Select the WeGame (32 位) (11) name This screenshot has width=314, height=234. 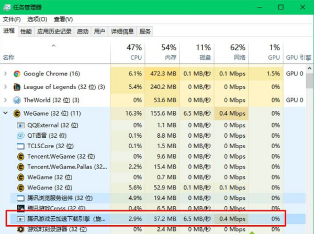point(52,114)
